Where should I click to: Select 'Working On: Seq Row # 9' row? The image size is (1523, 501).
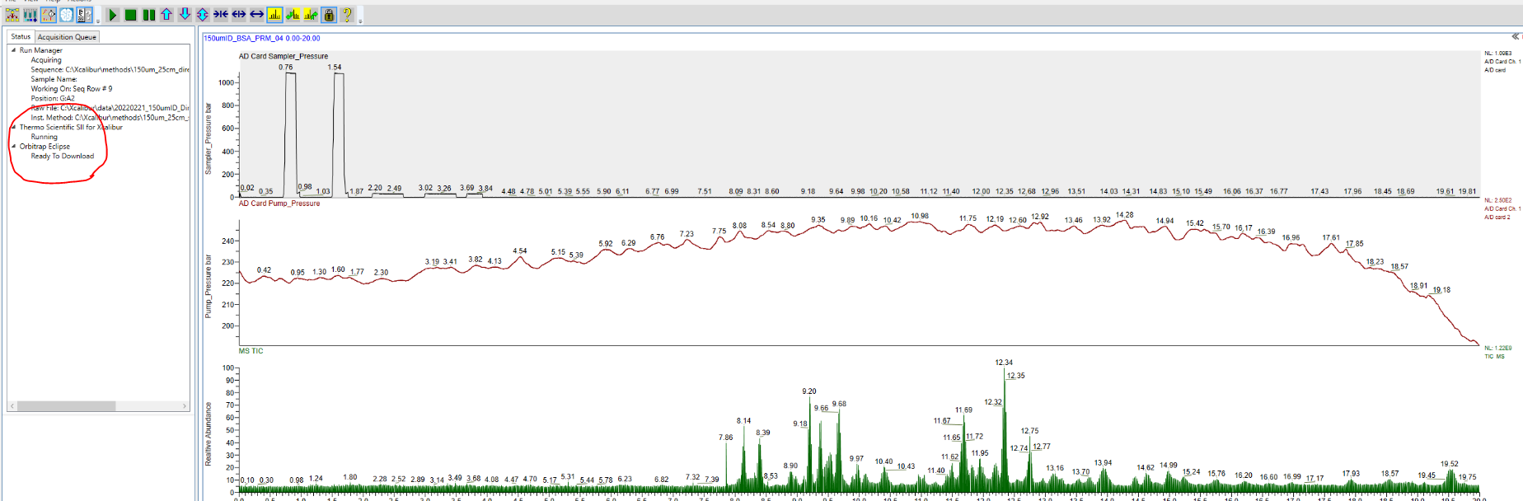(72, 89)
